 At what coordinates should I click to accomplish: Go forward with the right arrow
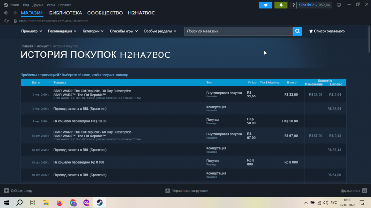pyautogui.click(x=14, y=13)
